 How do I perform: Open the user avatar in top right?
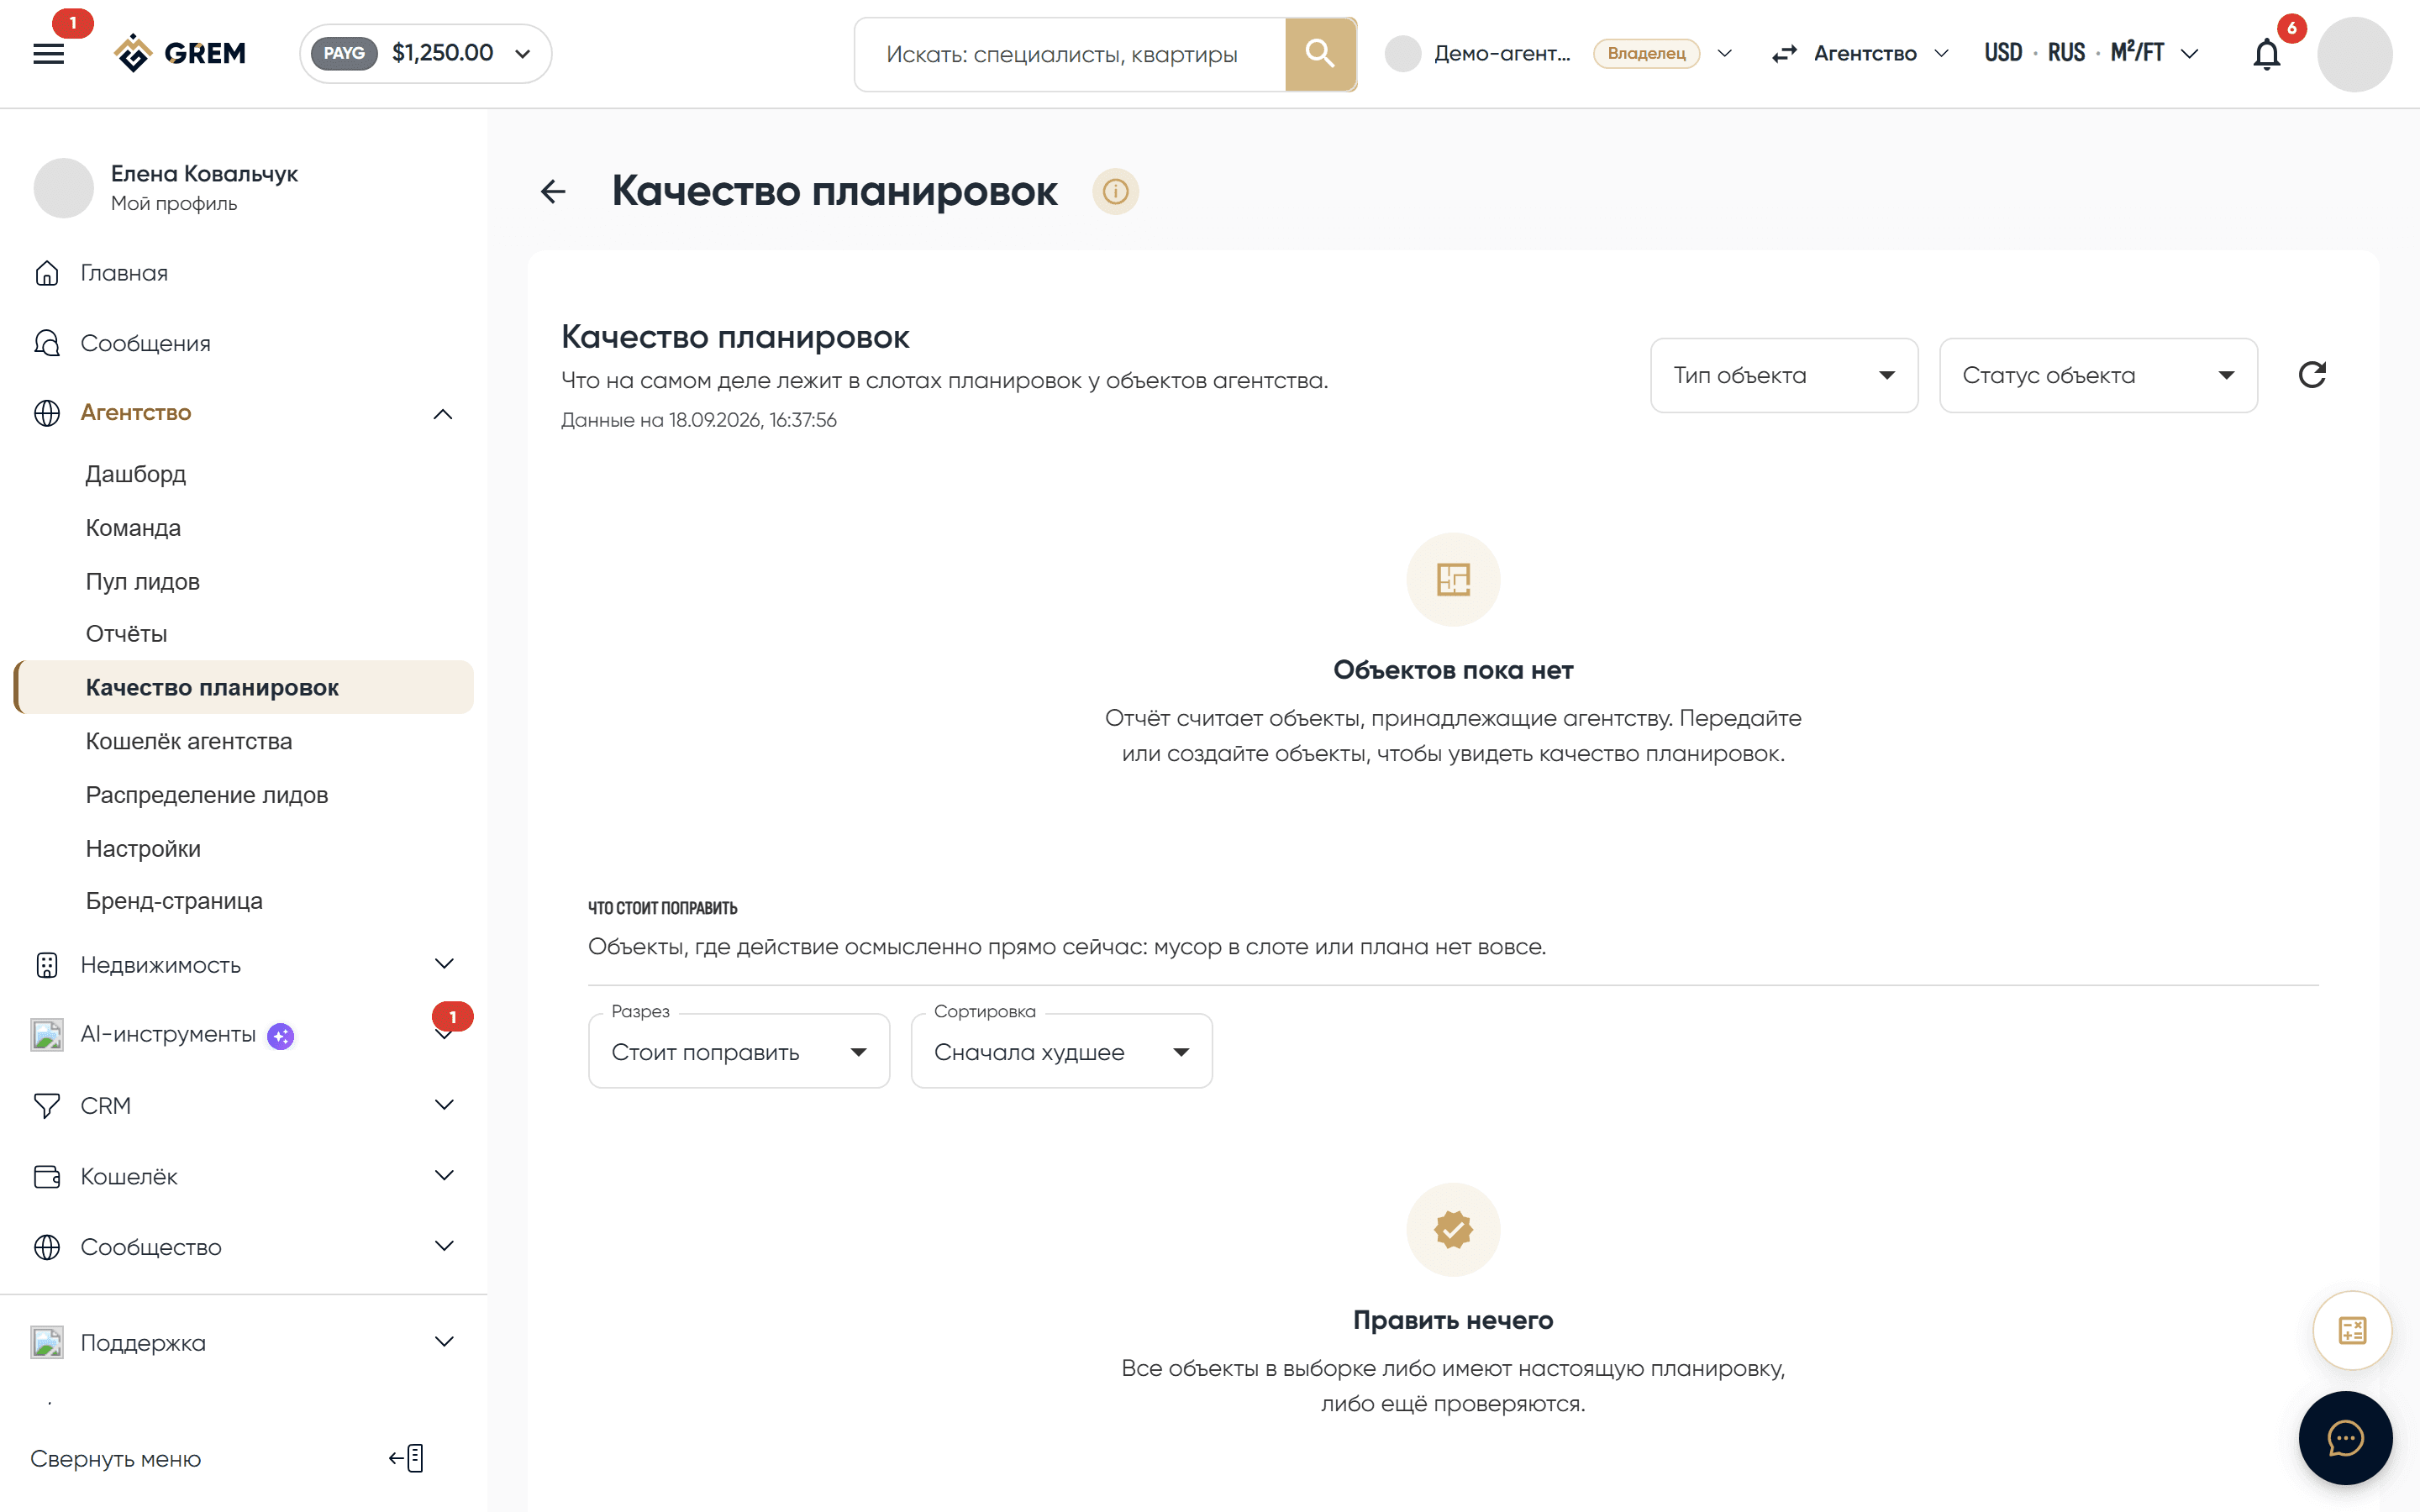coord(2355,54)
